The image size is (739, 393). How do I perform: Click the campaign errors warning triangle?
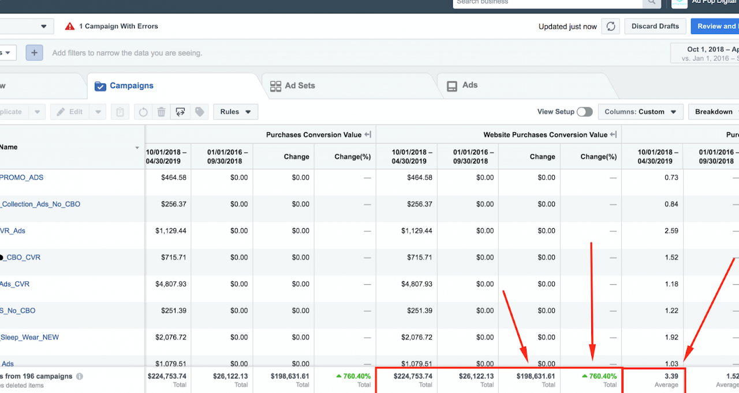pyautogui.click(x=70, y=27)
